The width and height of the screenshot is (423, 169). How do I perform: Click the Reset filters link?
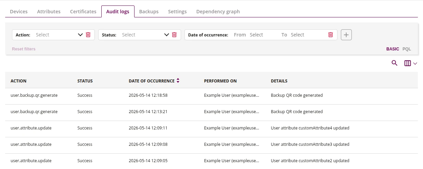(x=24, y=49)
